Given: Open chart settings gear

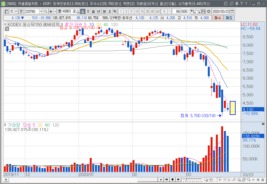Looking at the screenshot, I should (209, 11).
